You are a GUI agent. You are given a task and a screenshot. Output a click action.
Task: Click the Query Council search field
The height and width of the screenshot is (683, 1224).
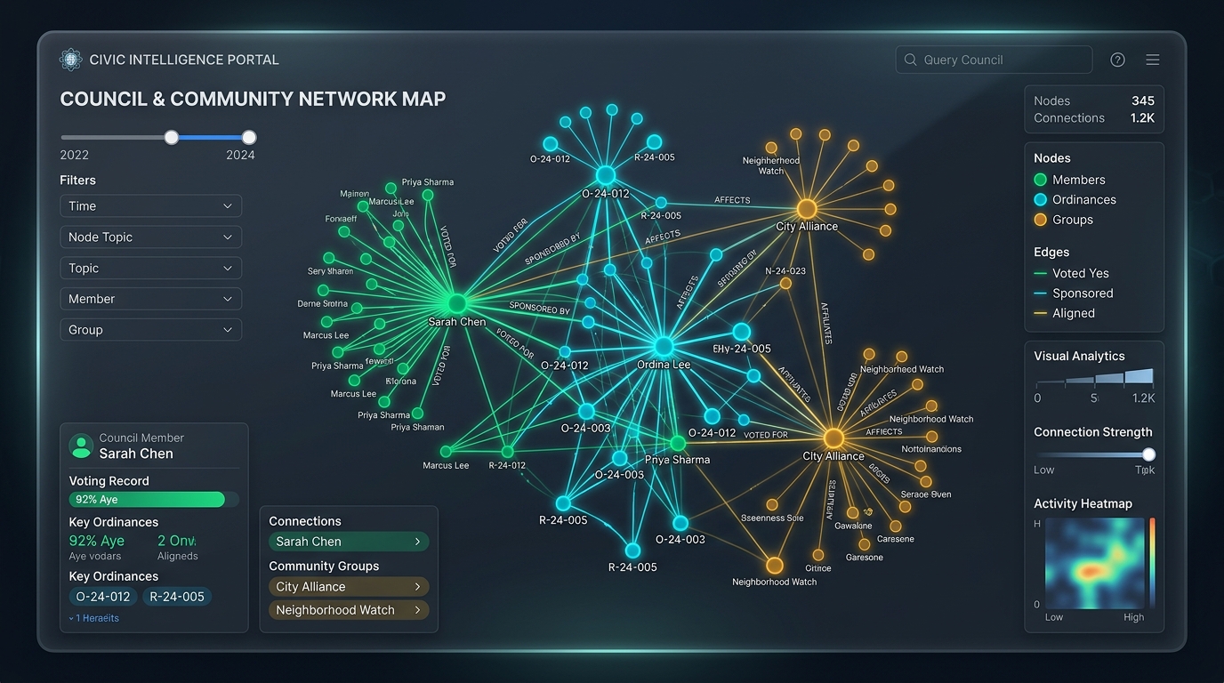point(994,60)
